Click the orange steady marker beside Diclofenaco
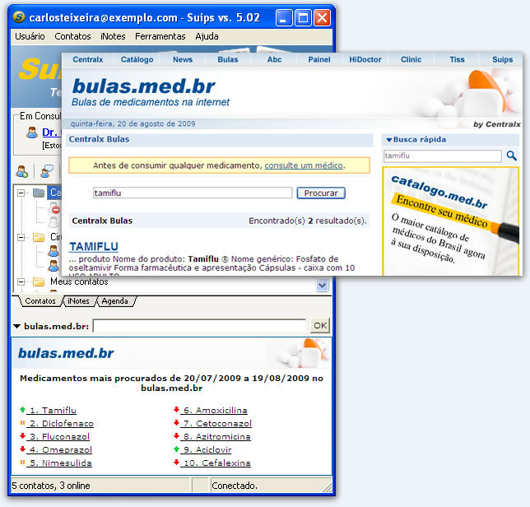 (x=23, y=423)
